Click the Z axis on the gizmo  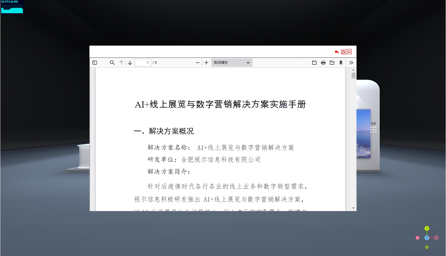tap(427, 238)
